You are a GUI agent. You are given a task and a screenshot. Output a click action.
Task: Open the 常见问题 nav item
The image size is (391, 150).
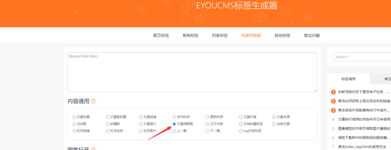point(312,35)
